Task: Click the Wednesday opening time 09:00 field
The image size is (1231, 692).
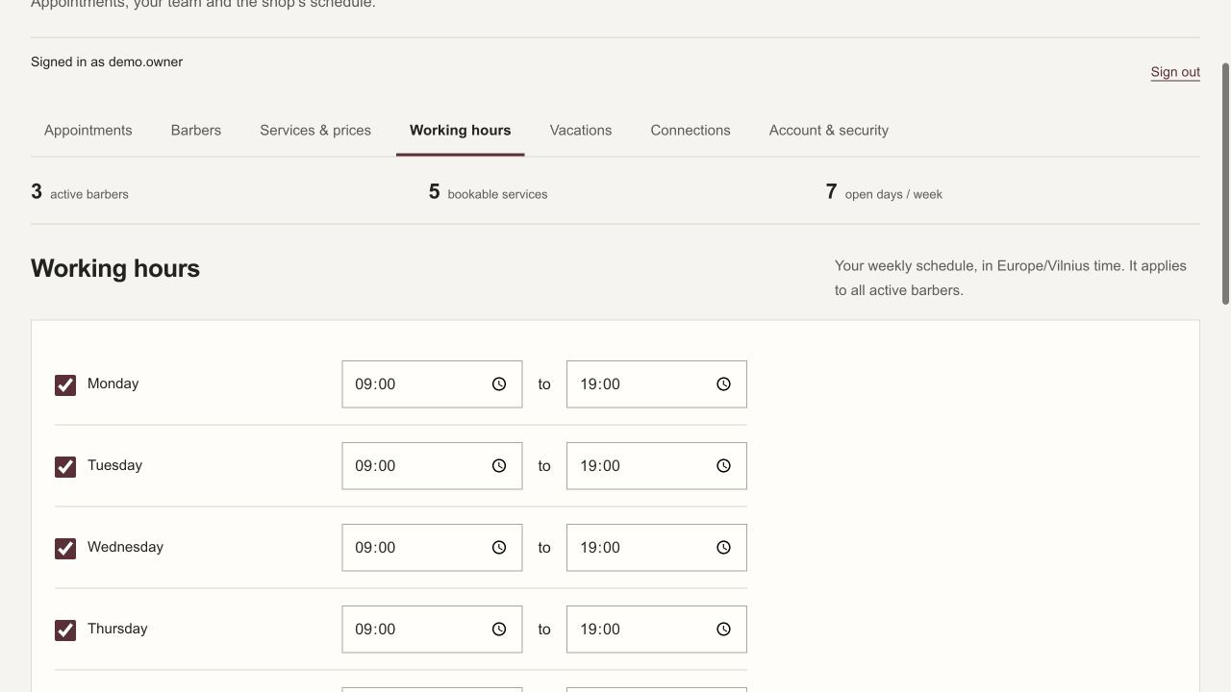Action: coord(432,548)
